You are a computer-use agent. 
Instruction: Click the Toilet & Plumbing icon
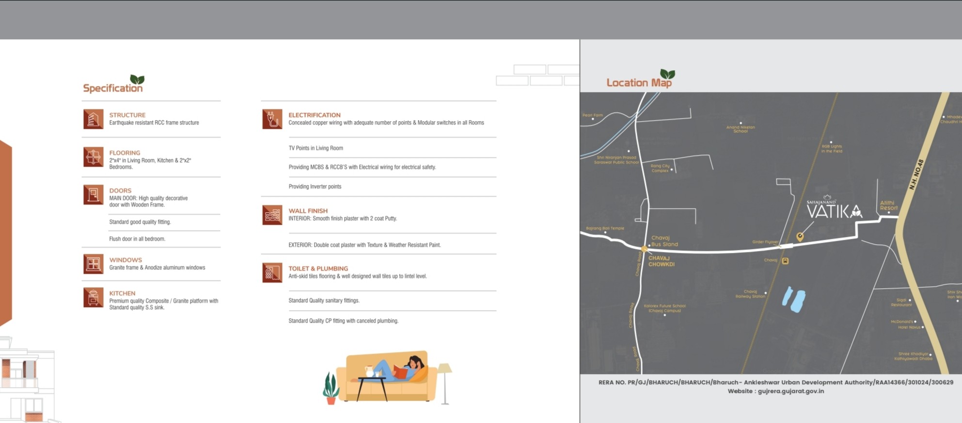pyautogui.click(x=272, y=273)
